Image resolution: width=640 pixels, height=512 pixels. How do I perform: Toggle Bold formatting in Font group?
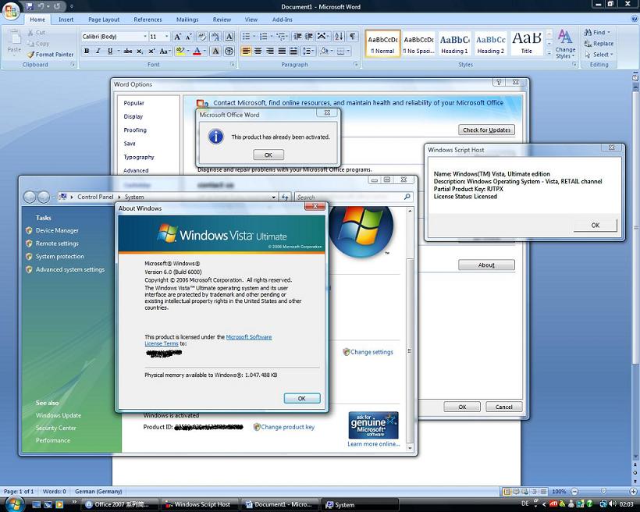point(87,51)
